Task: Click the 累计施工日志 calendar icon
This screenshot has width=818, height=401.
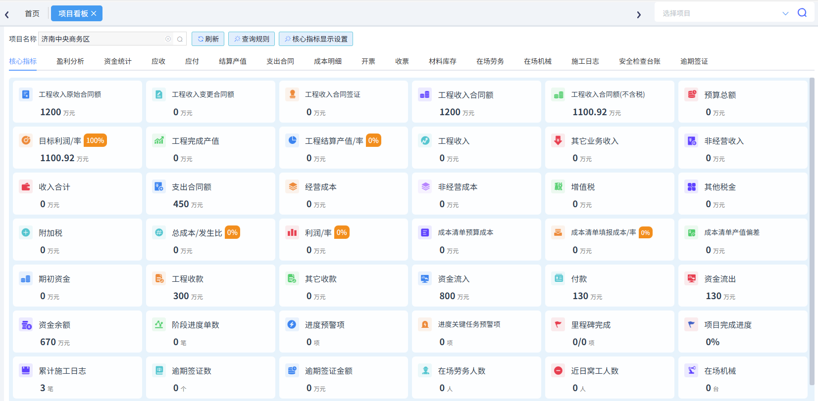Action: [26, 370]
